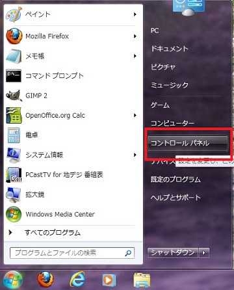This screenshot has height=290, width=234.
Task: Launch Windows Media Center icon
Action: coord(14,214)
